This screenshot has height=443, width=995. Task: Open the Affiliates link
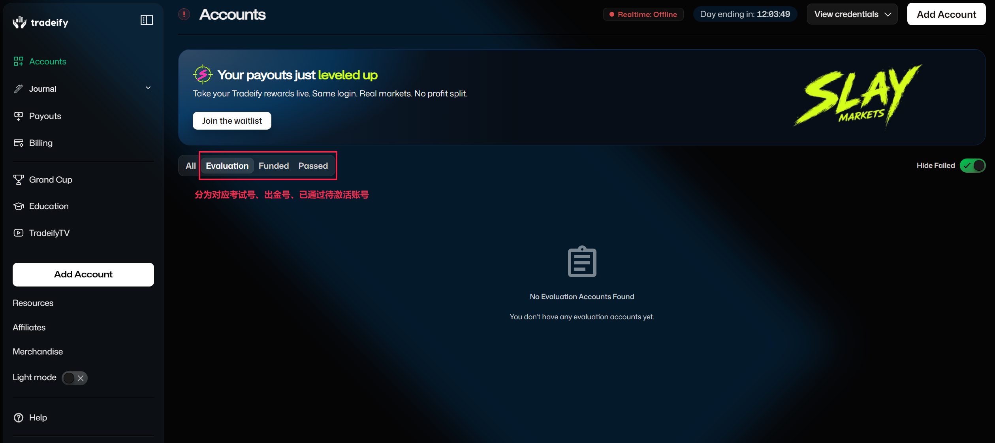[29, 328]
